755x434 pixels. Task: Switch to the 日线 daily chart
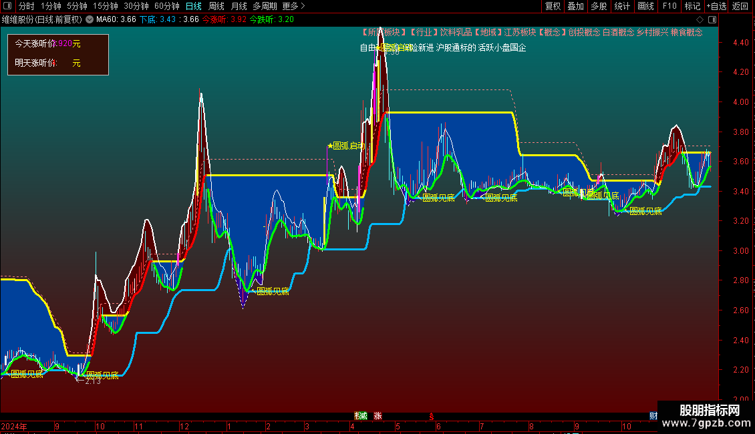[193, 6]
